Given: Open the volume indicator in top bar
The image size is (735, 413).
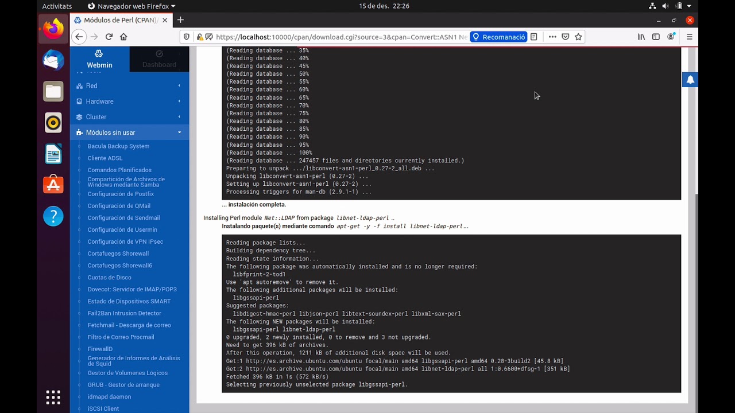Looking at the screenshot, I should pos(666,6).
